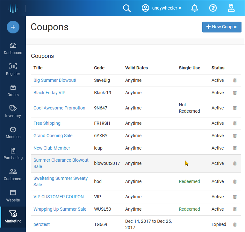The image size is (245, 232).
Task: Click the Code column header
Action: coord(99,68)
